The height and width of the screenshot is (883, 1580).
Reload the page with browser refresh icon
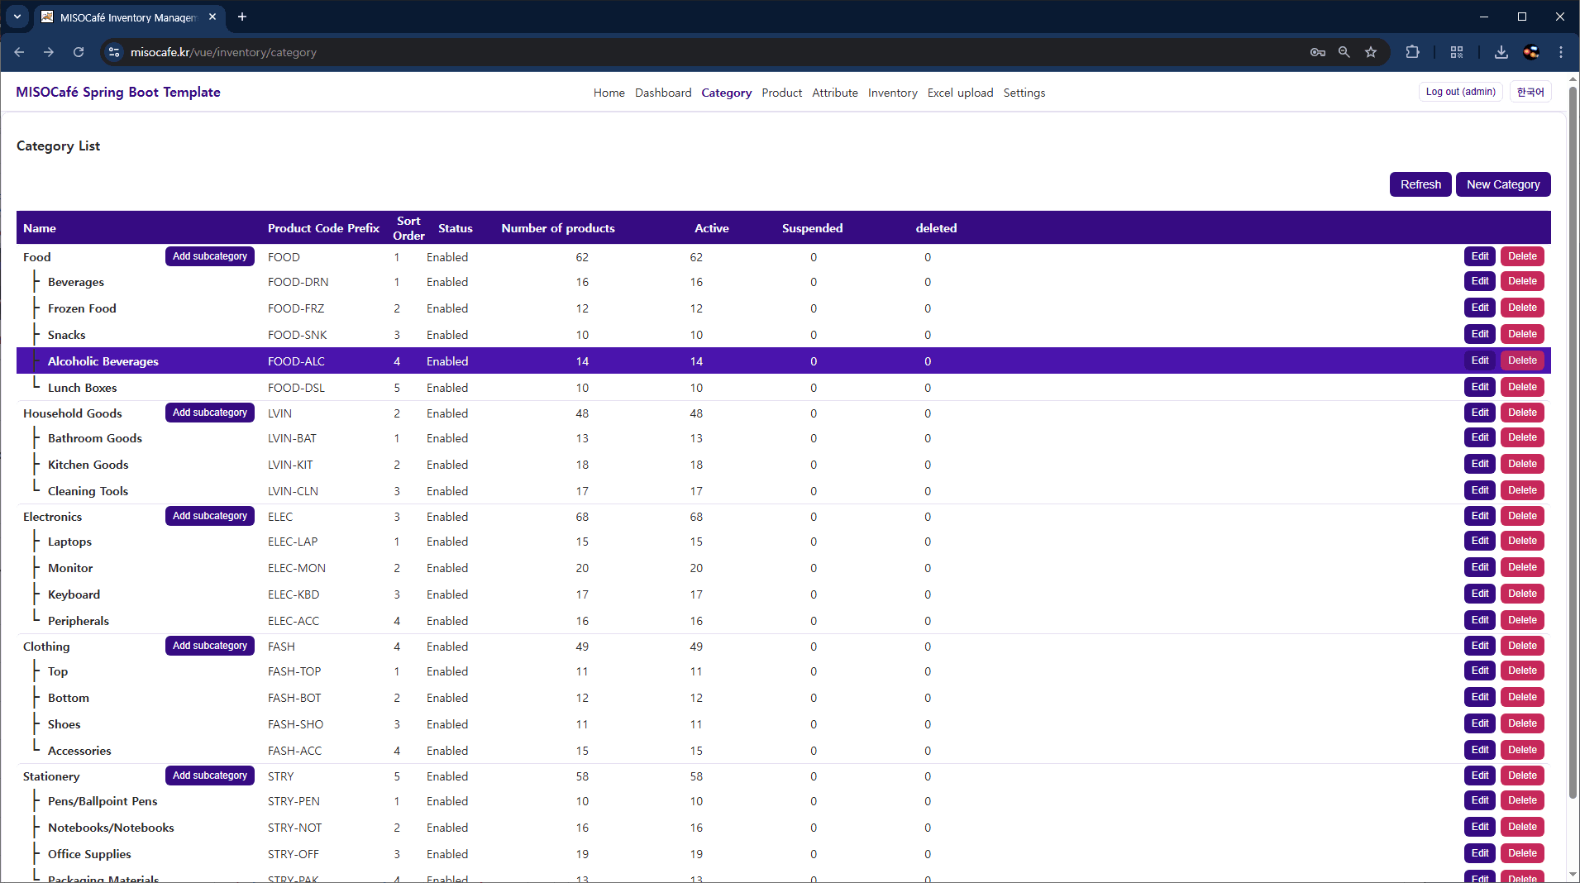click(x=79, y=52)
